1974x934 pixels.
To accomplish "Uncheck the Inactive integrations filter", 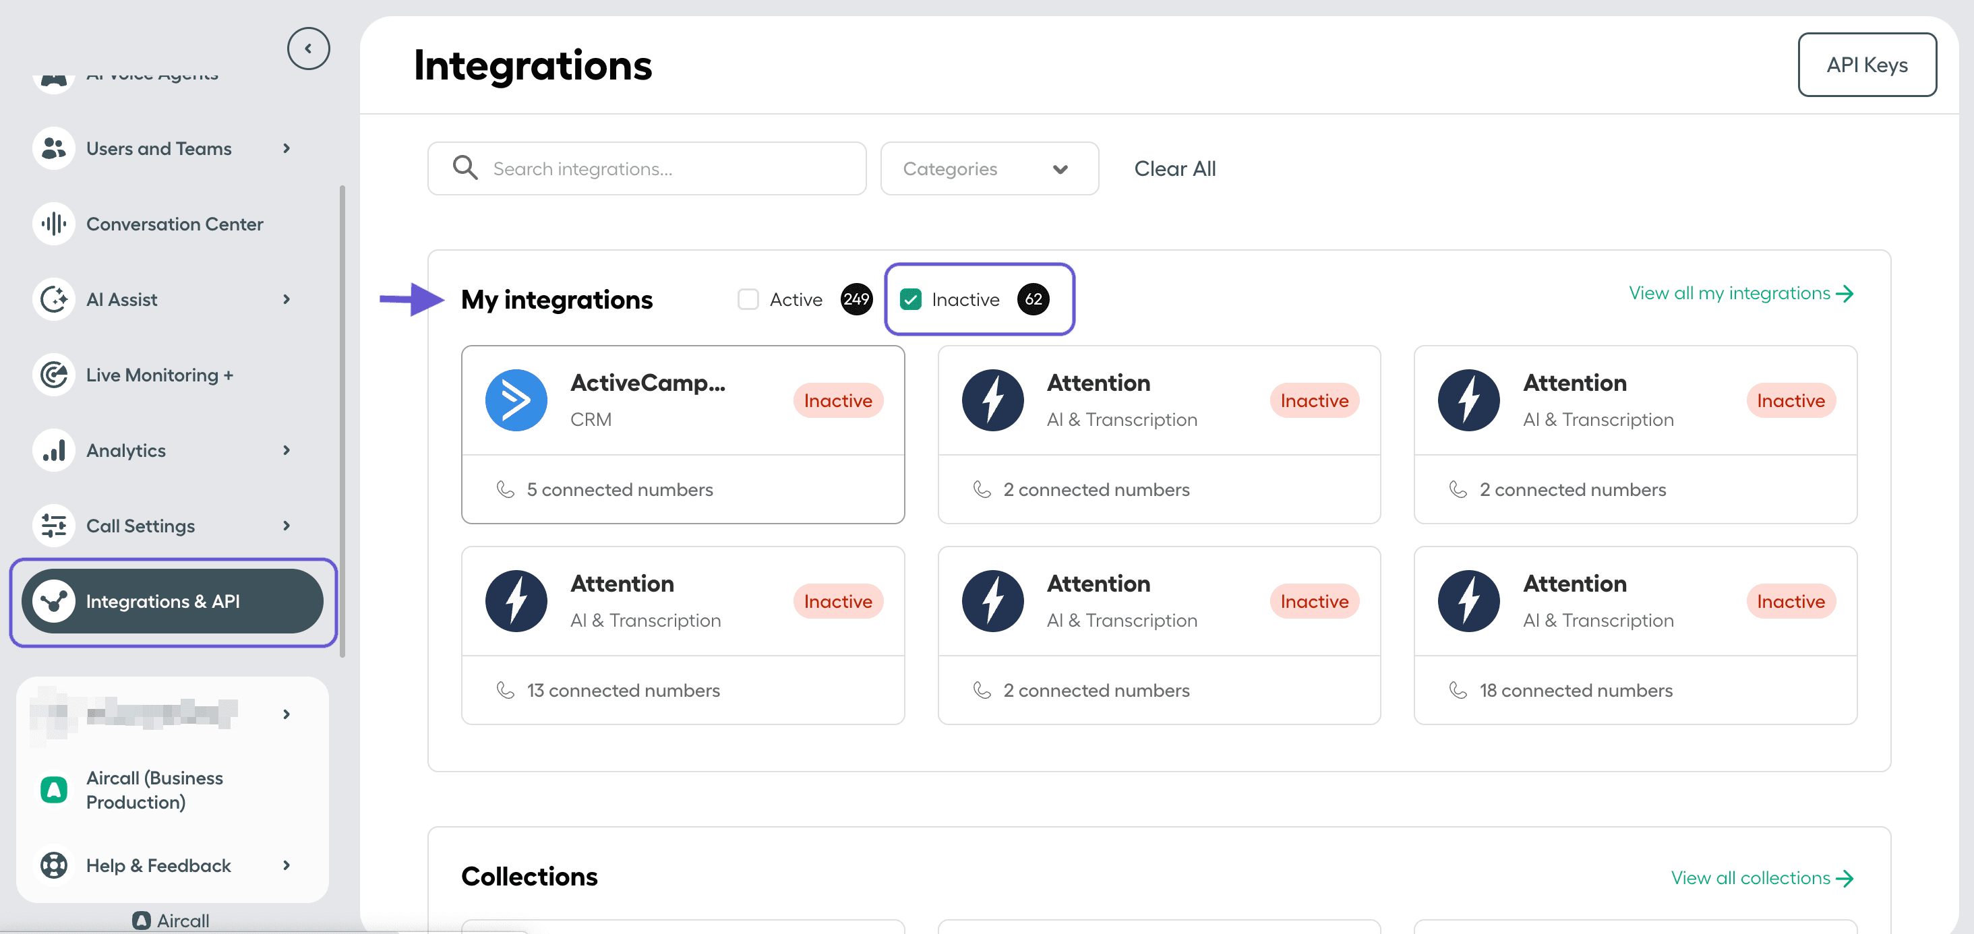I will point(910,299).
